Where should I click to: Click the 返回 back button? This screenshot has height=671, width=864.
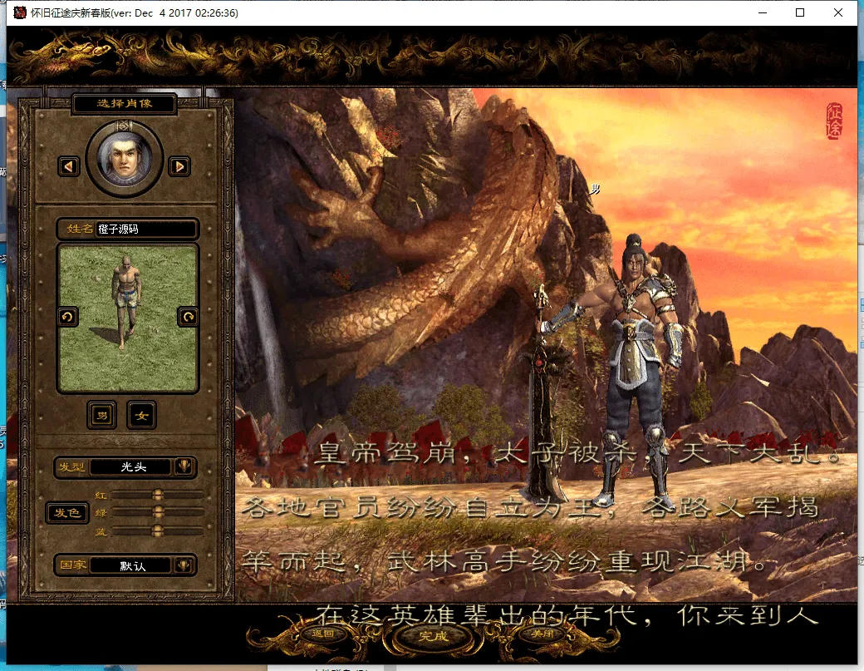(x=323, y=634)
